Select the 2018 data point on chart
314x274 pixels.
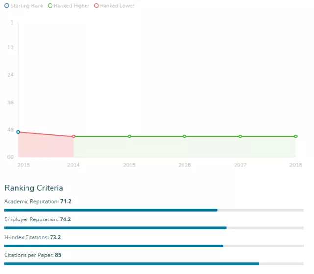[296, 136]
